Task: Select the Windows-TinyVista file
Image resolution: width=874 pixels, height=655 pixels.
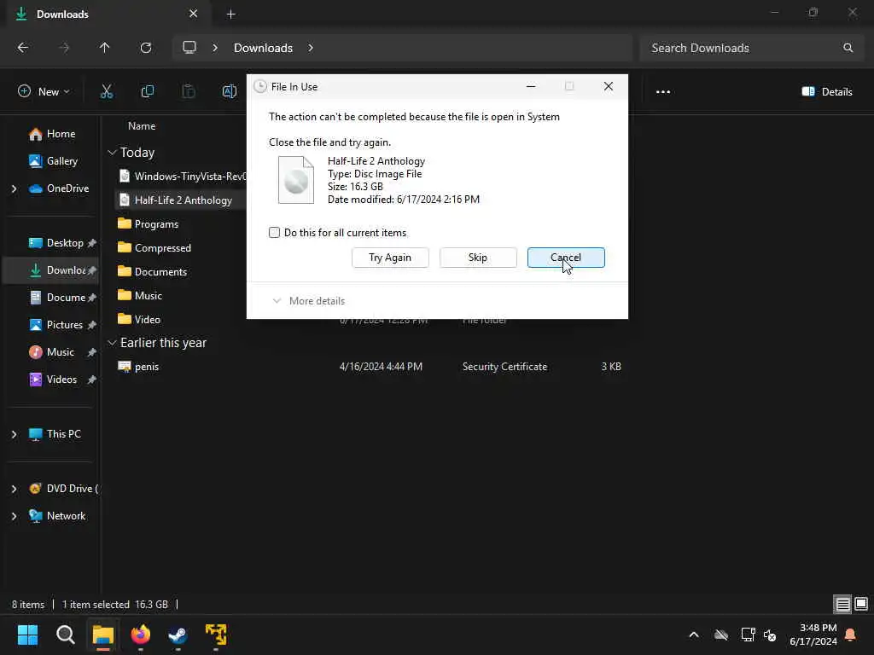Action: click(182, 176)
